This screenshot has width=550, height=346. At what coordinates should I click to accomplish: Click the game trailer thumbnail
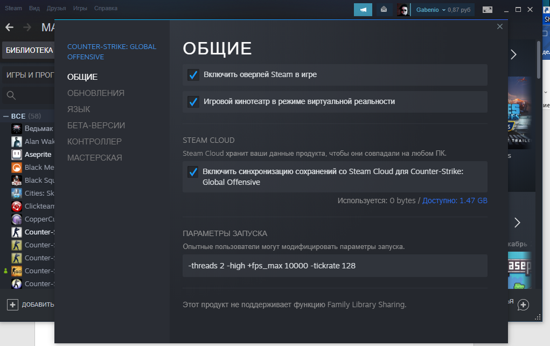coord(519,112)
